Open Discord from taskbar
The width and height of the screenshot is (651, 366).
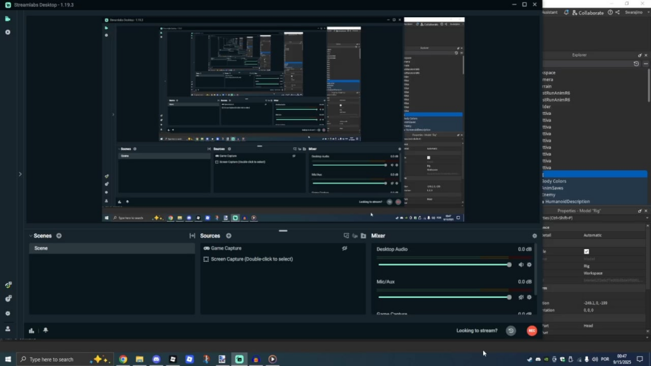[156, 360]
